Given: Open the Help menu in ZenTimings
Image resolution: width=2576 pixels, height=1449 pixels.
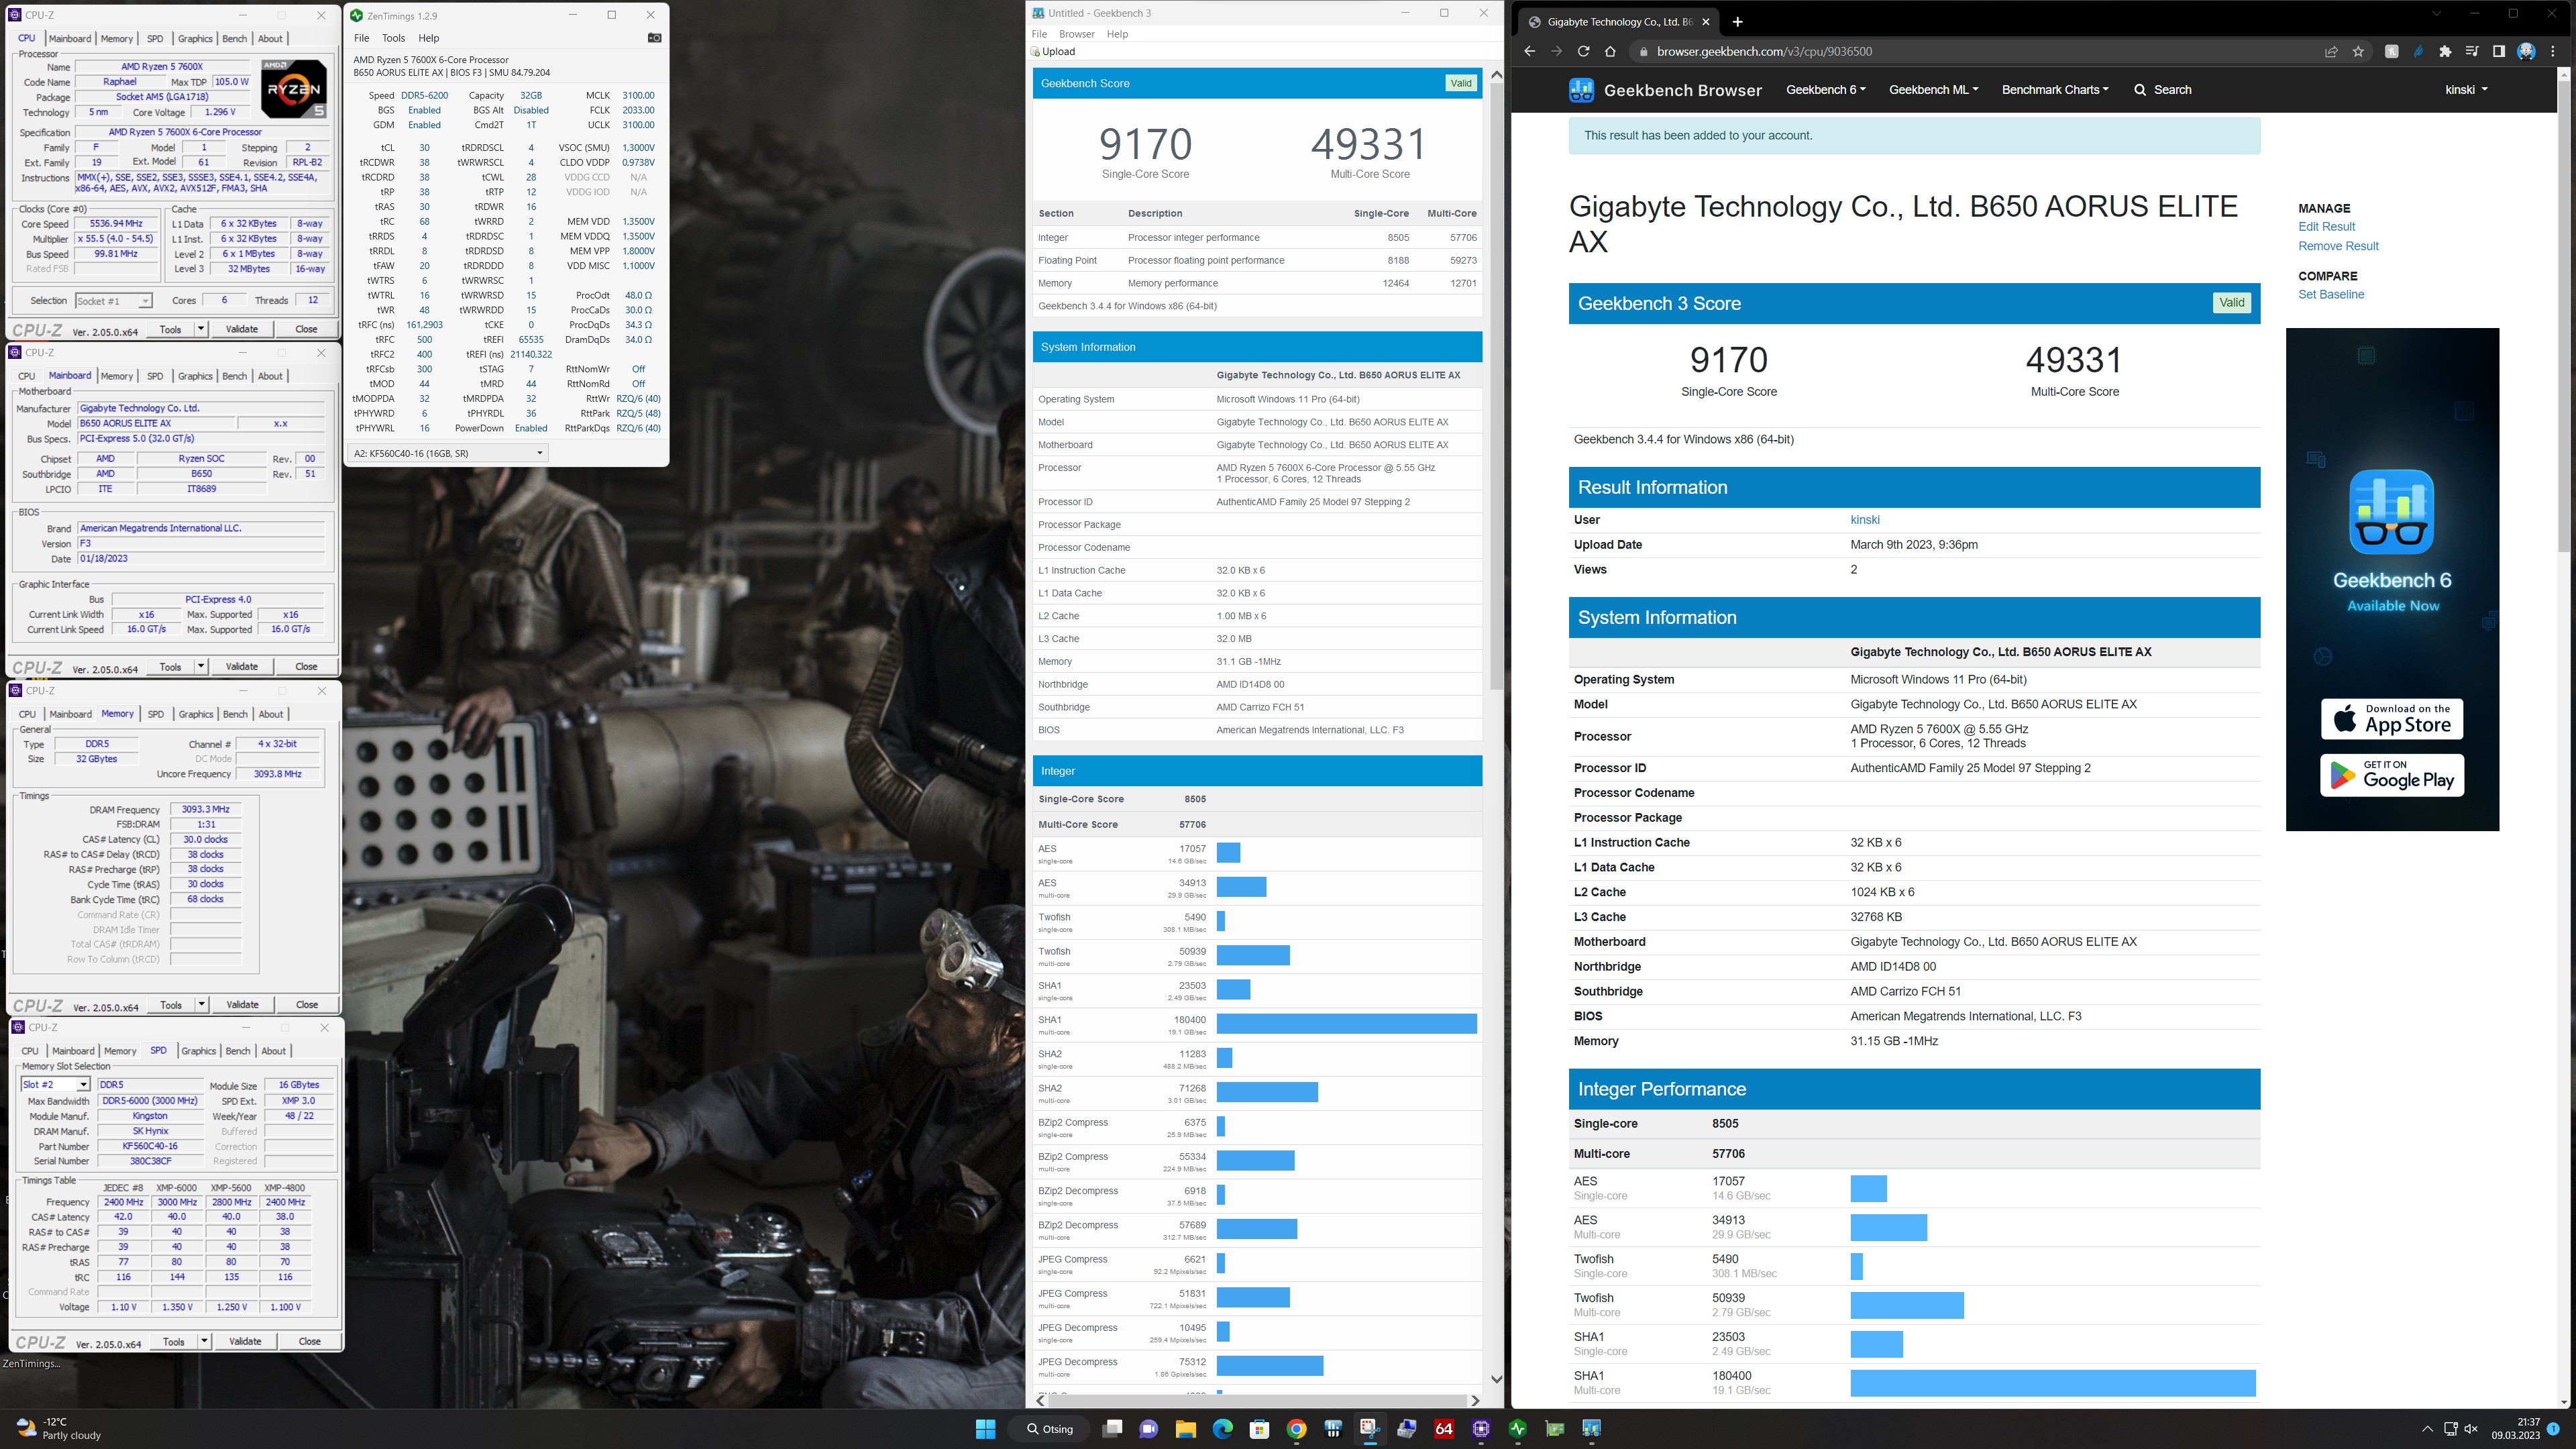Looking at the screenshot, I should tap(428, 38).
